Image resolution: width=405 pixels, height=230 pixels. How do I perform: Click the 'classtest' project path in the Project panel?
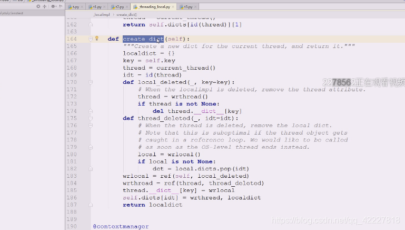click(16, 13)
